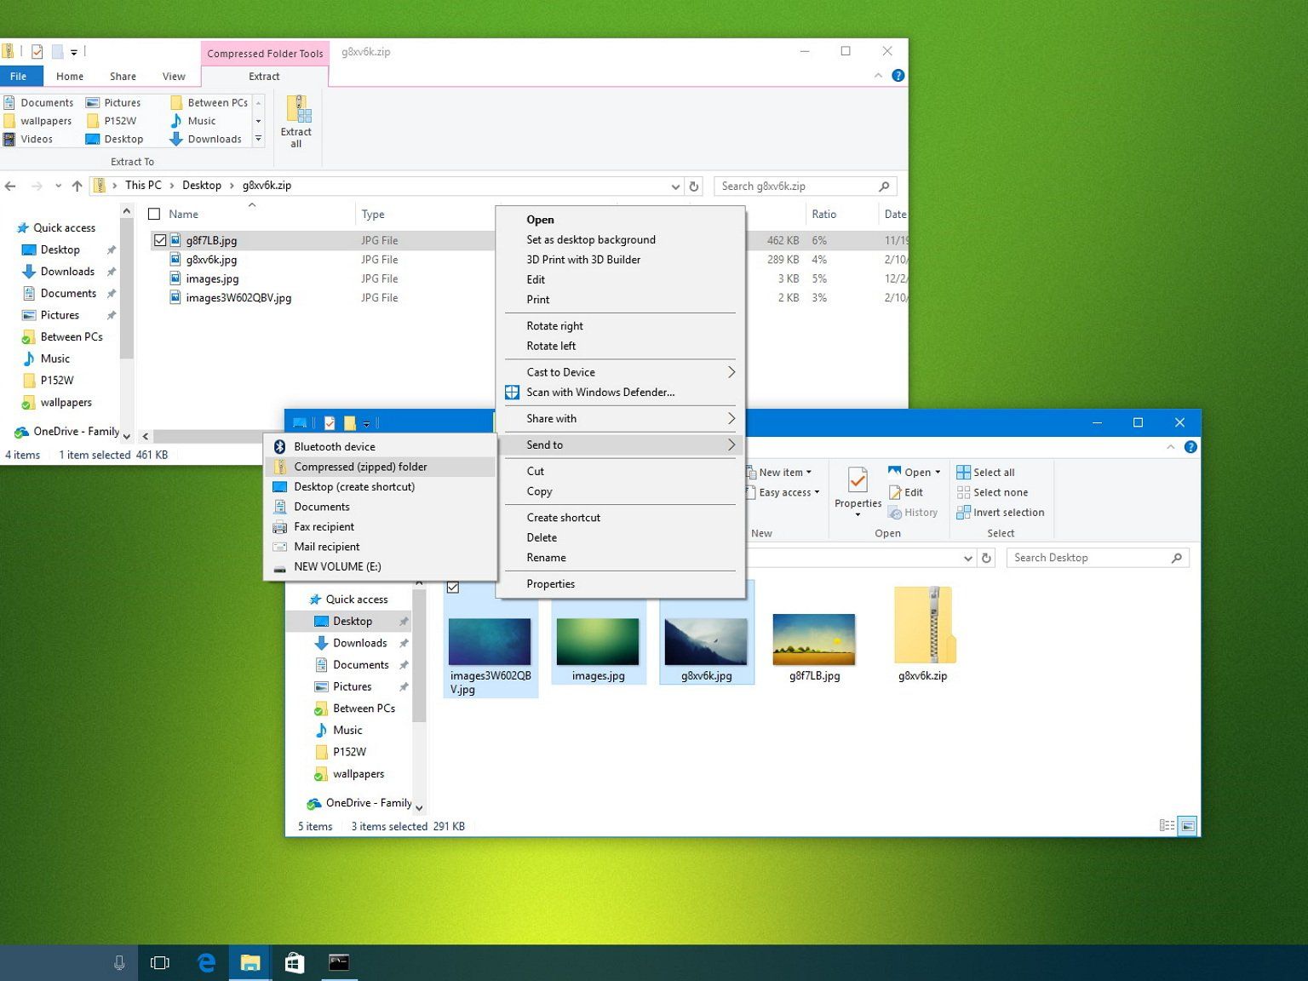The image size is (1308, 981).
Task: Choose Compressed (zipped) folder option
Action: [360, 467]
